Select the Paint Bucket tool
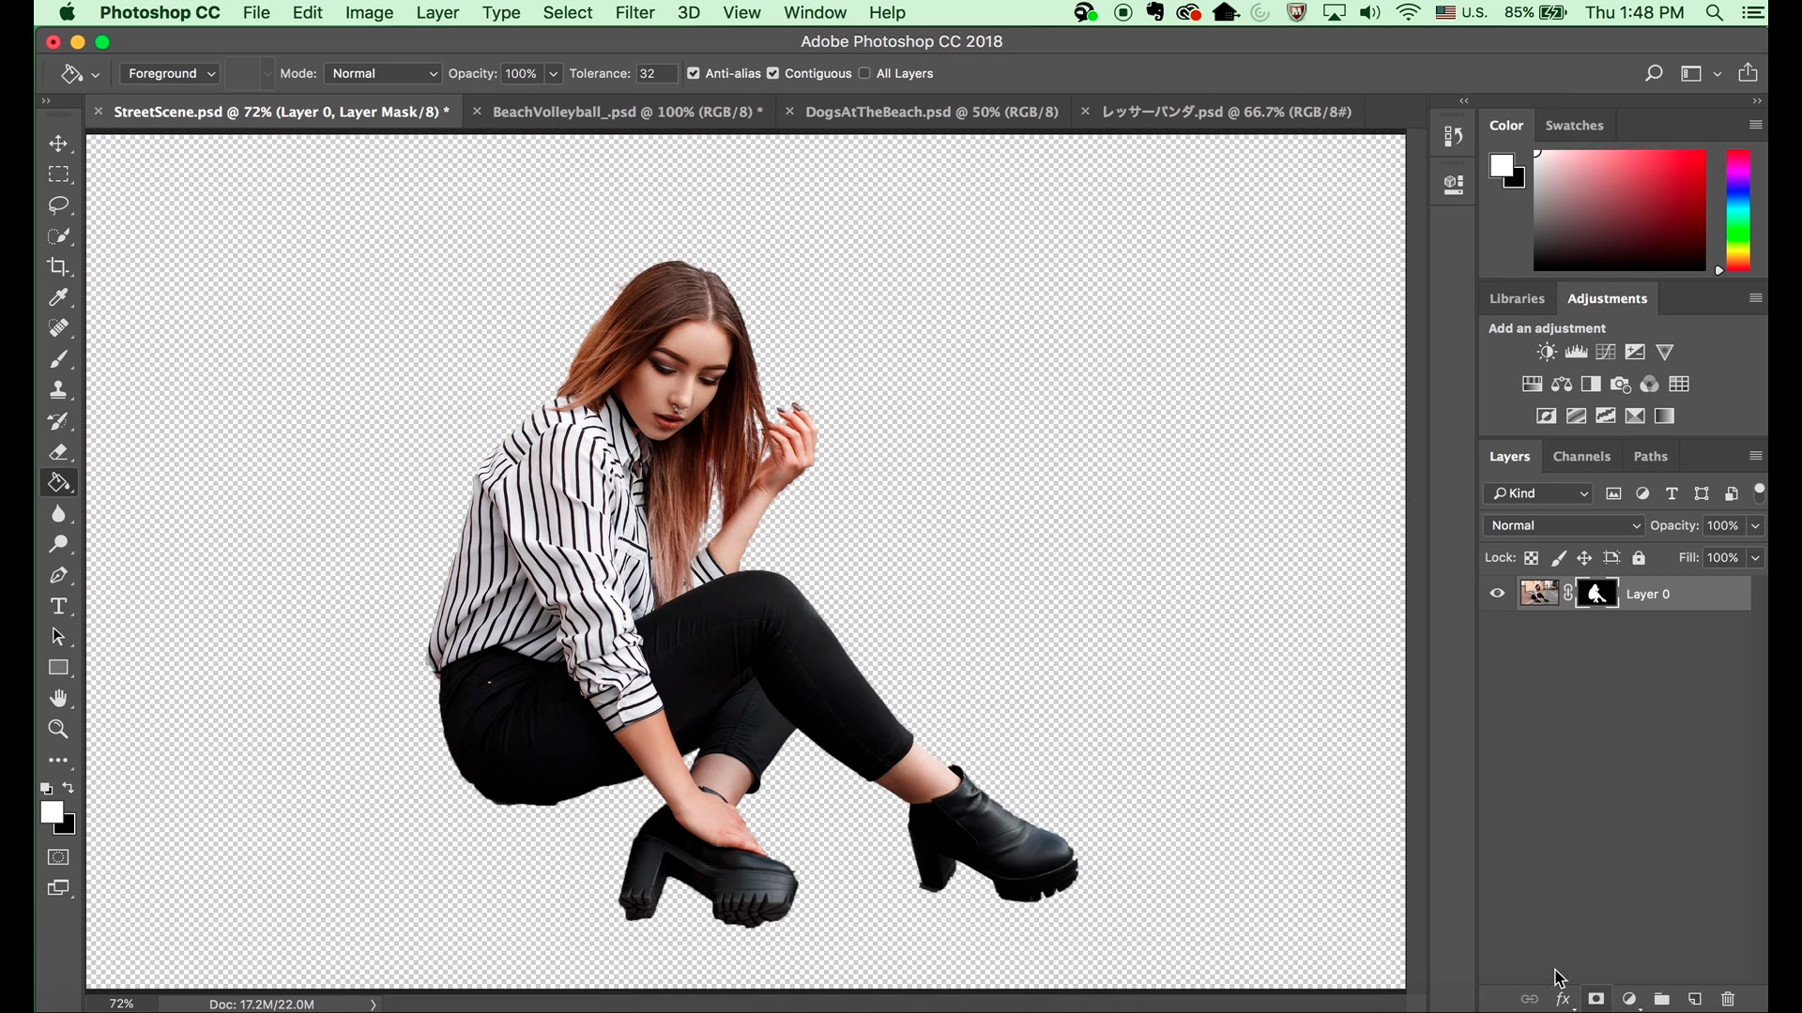Image resolution: width=1802 pixels, height=1013 pixels. click(x=58, y=482)
